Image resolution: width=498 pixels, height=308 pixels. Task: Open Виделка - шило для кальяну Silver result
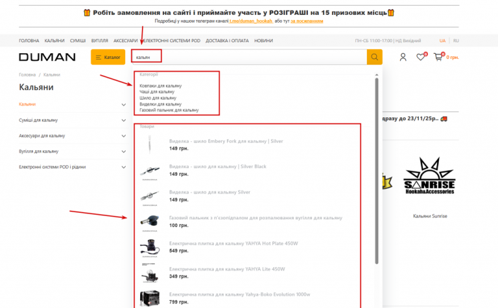(209, 192)
